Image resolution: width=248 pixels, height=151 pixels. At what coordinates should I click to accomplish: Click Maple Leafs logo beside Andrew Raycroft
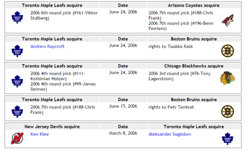coord(17,51)
